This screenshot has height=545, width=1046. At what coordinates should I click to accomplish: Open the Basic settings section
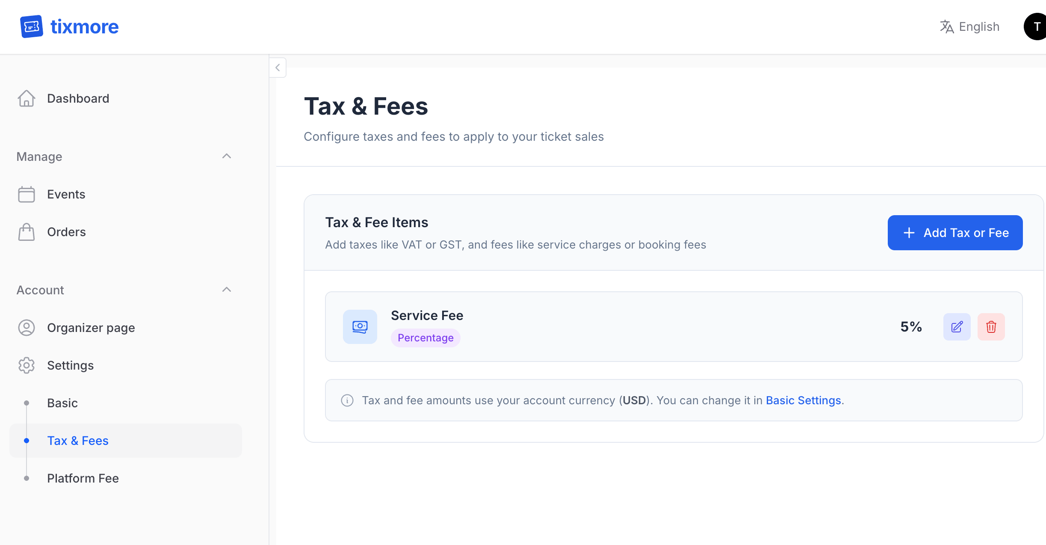pyautogui.click(x=62, y=403)
